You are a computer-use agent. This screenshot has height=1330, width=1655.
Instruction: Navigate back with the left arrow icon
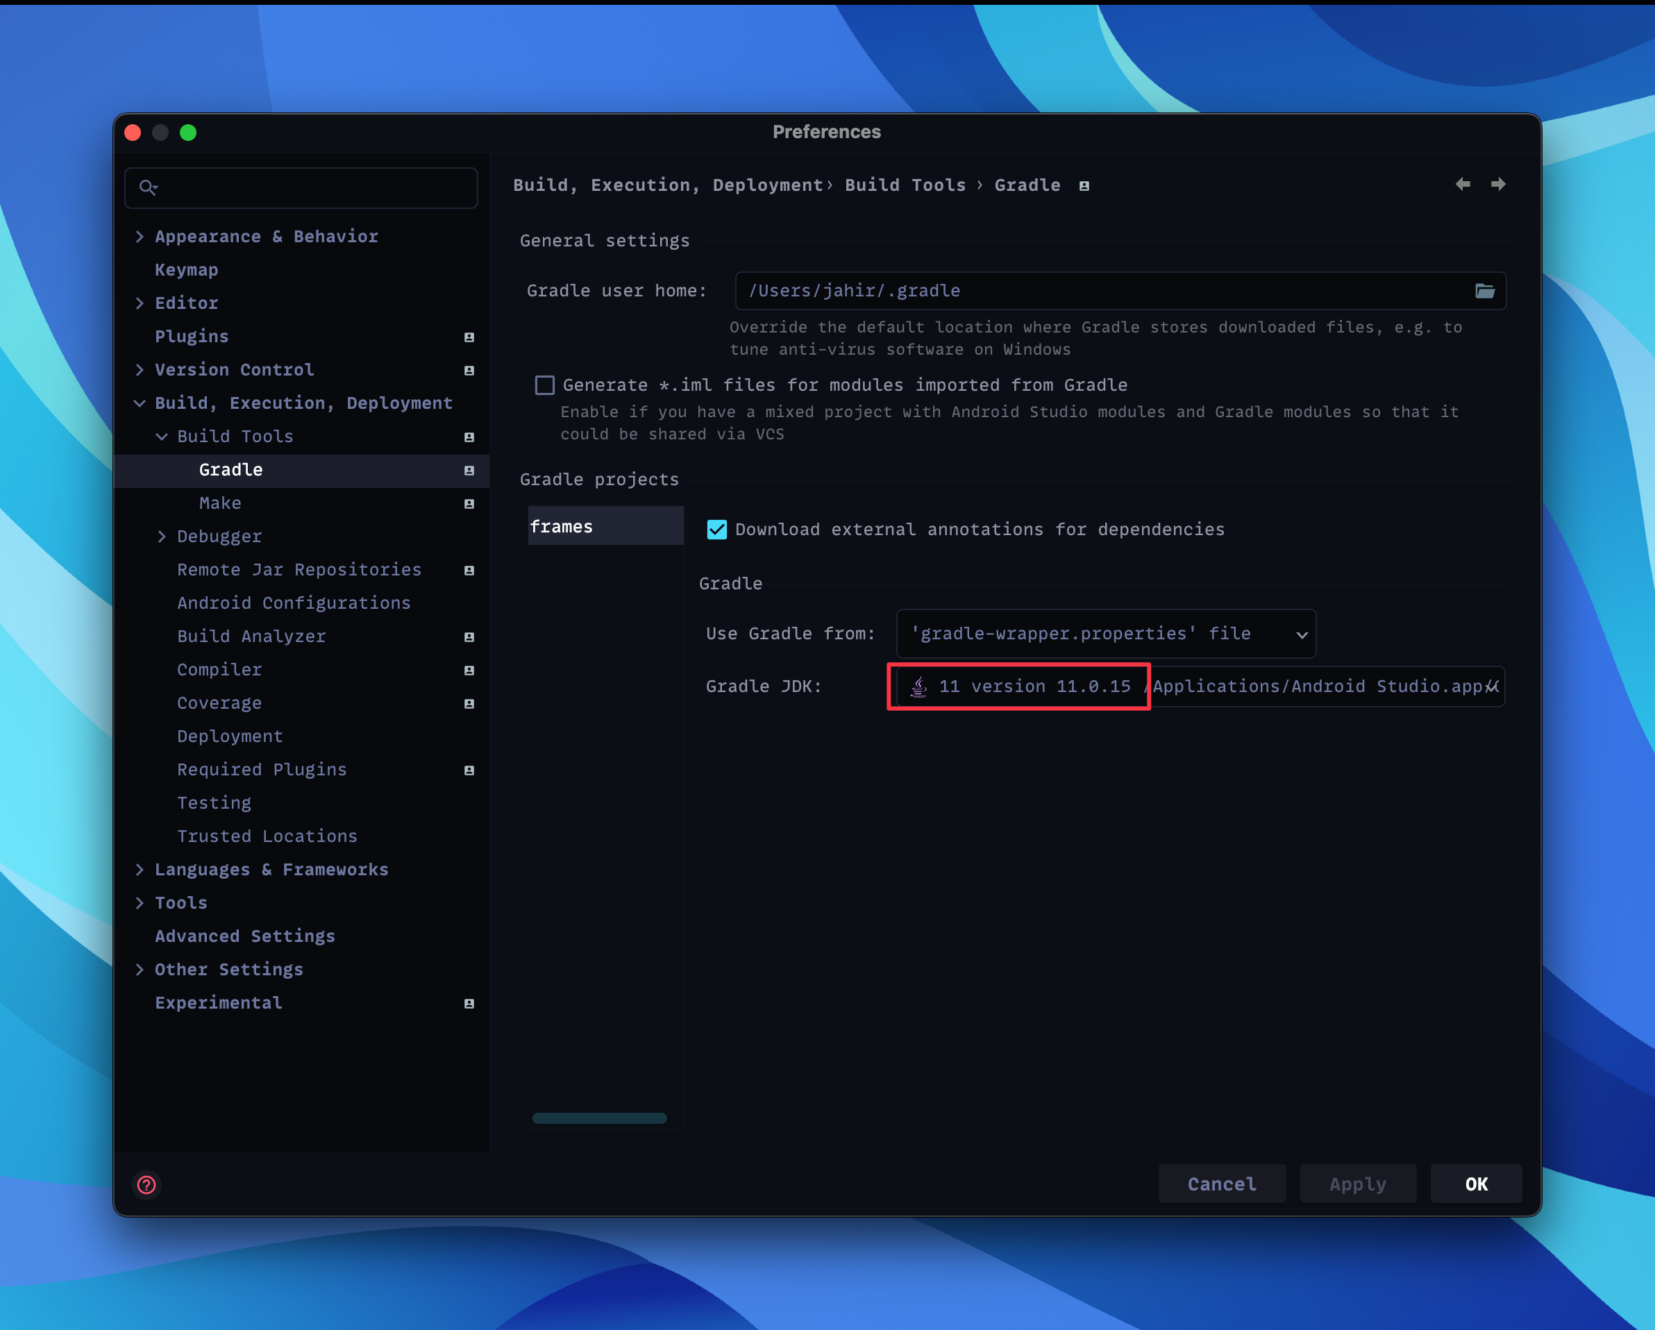click(x=1463, y=184)
